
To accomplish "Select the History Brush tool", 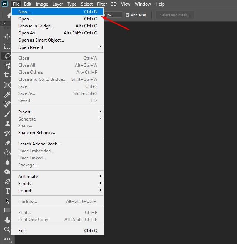I will pos(7,133).
